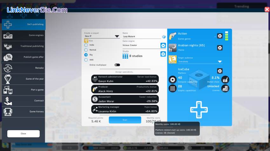
Task: Open the Game engines menu
Action: tap(24, 35)
